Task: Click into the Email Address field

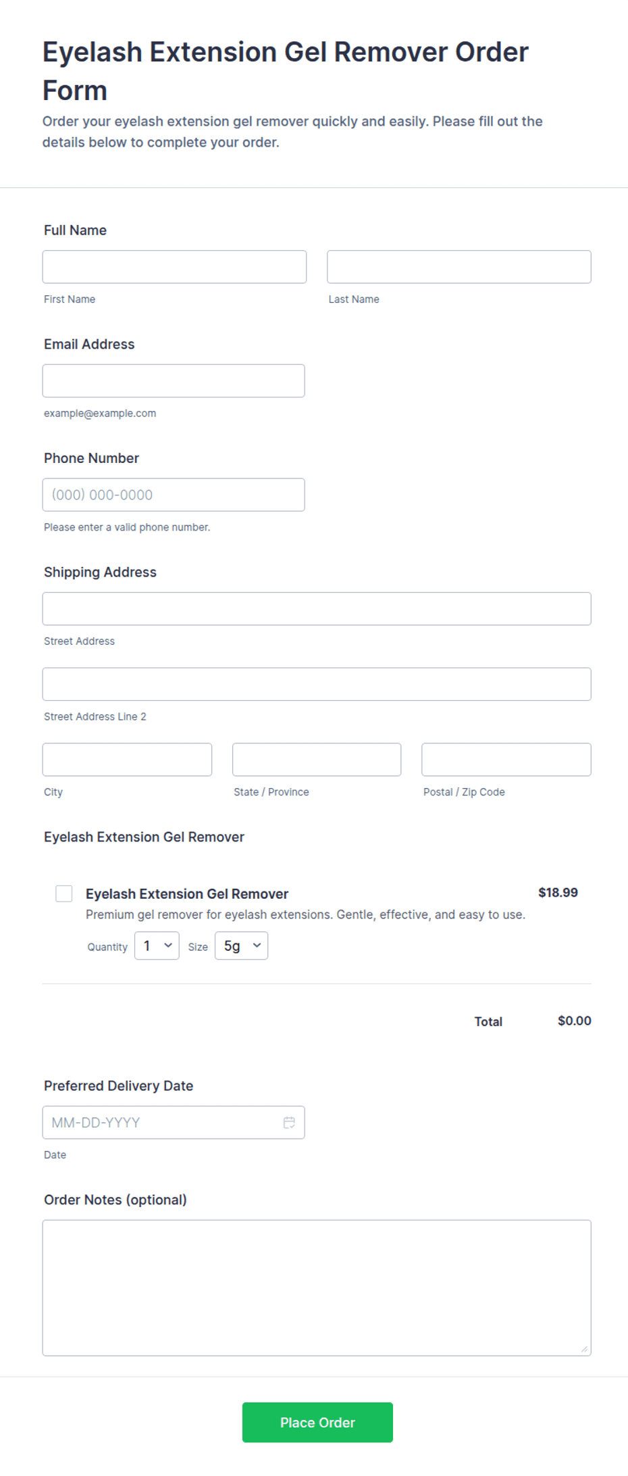Action: click(x=174, y=380)
